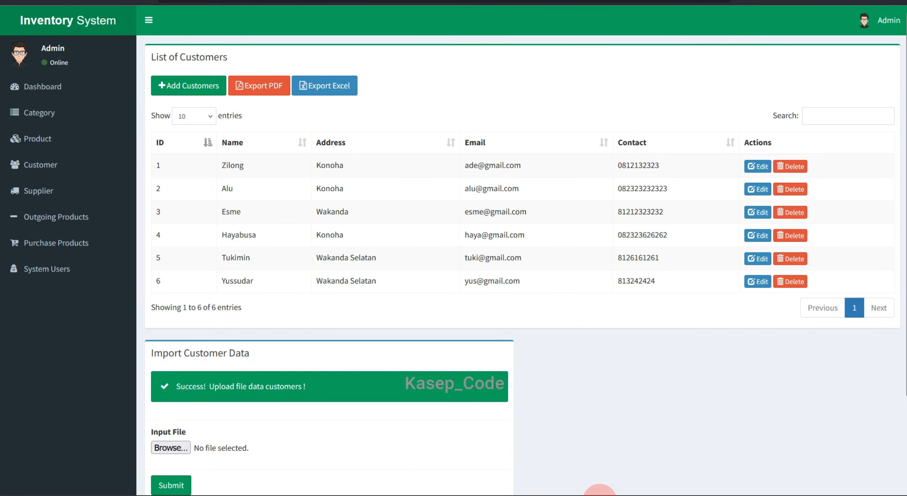Click the Add Customers button
The width and height of the screenshot is (907, 496).
click(x=188, y=86)
